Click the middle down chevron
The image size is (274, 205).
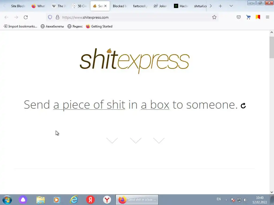coord(136,140)
